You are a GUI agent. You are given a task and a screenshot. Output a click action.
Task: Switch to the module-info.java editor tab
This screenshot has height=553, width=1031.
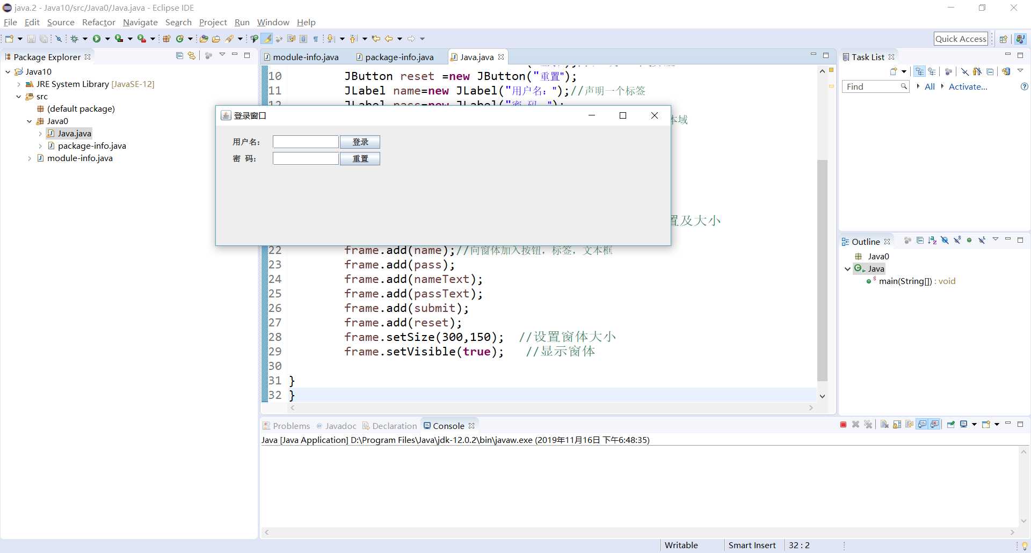coord(305,57)
